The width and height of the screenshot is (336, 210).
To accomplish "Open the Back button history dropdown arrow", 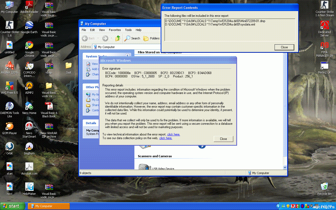I will tap(98, 38).
